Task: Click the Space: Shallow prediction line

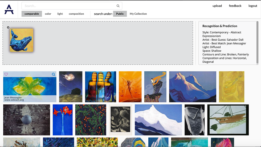Action: point(212,51)
